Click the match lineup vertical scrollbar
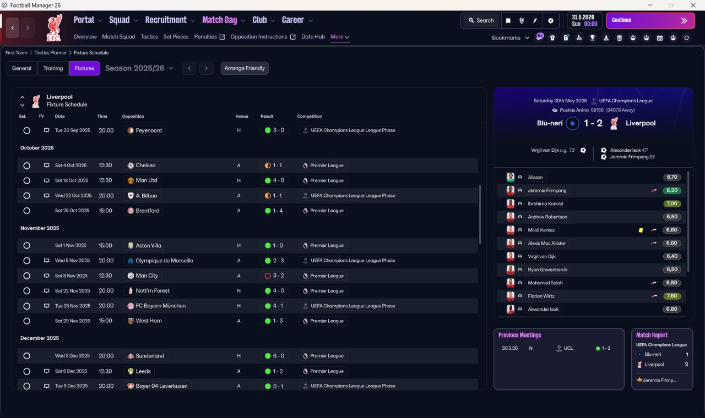 [x=688, y=222]
